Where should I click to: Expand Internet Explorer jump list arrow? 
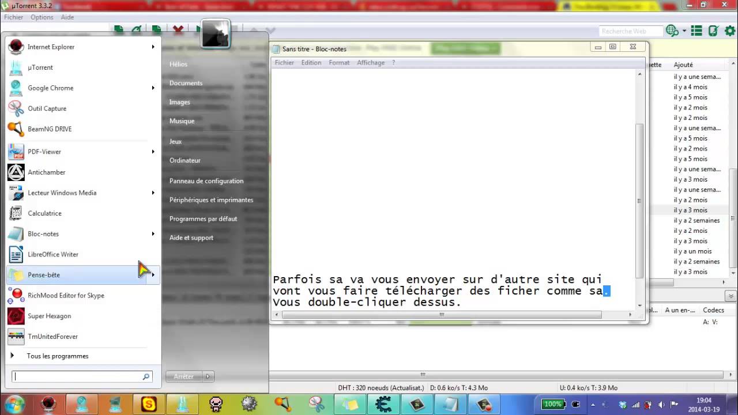153,47
